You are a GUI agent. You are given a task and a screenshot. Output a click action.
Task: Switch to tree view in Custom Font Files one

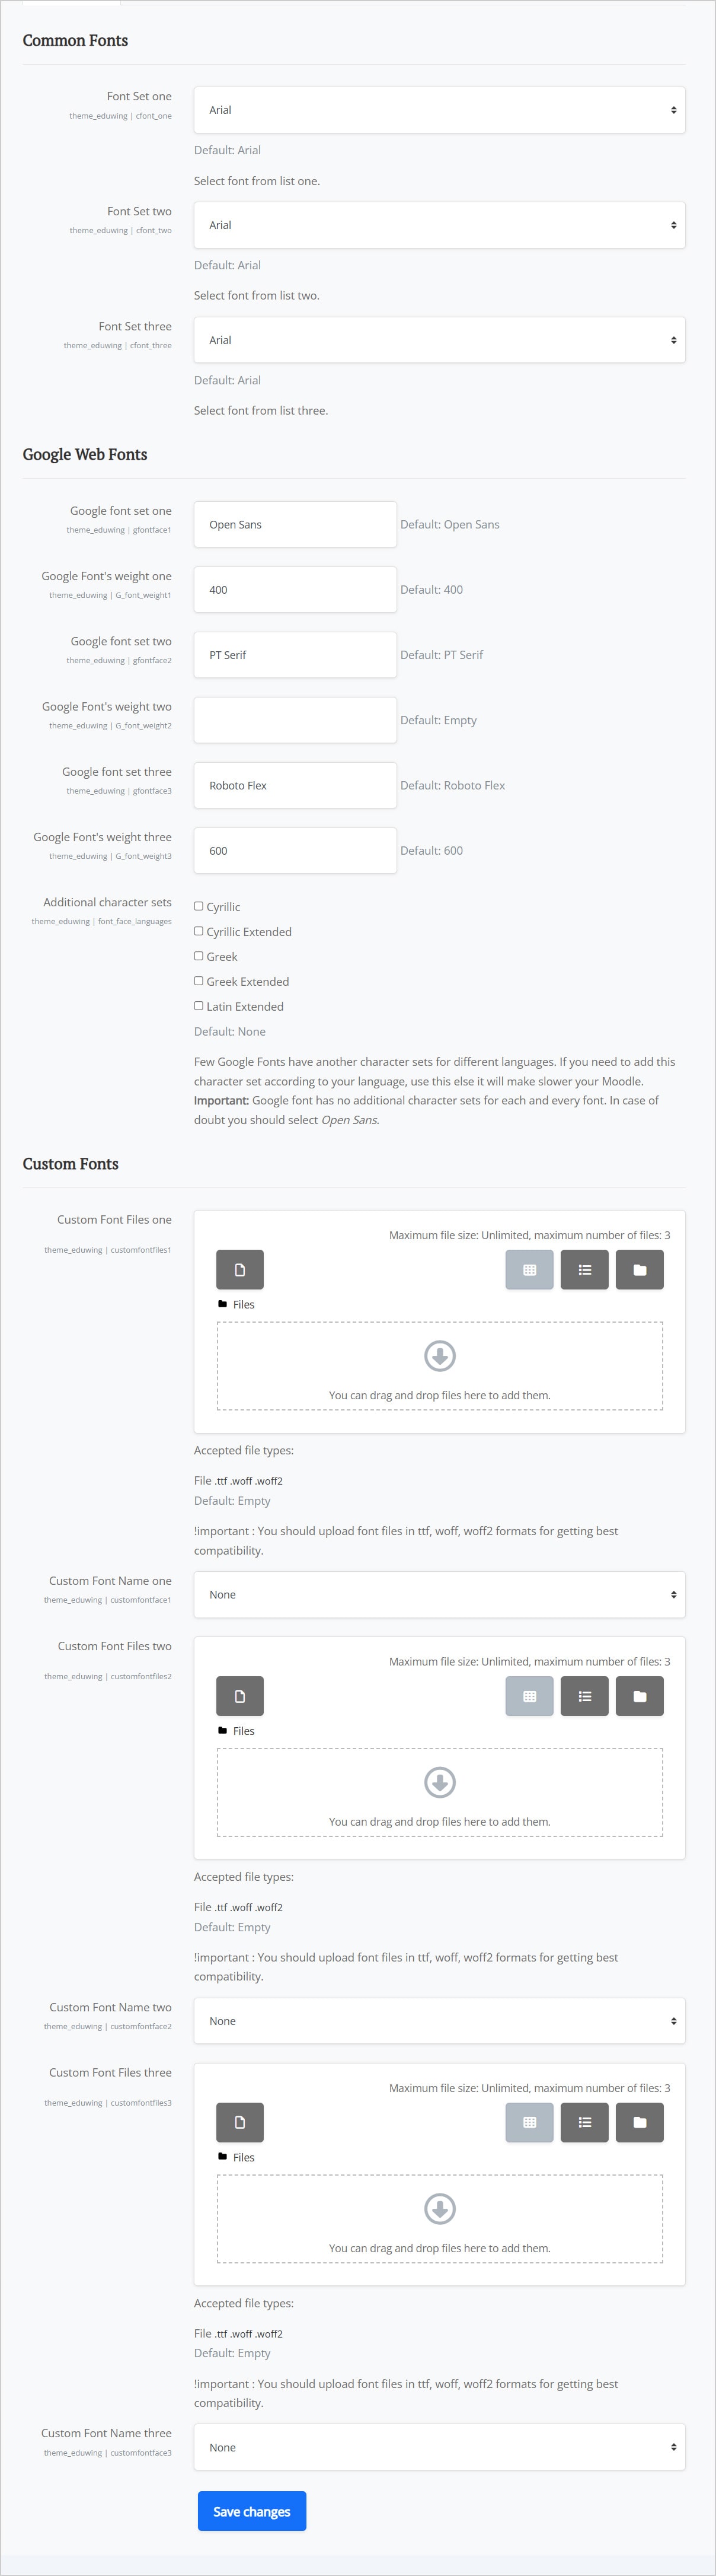639,1269
